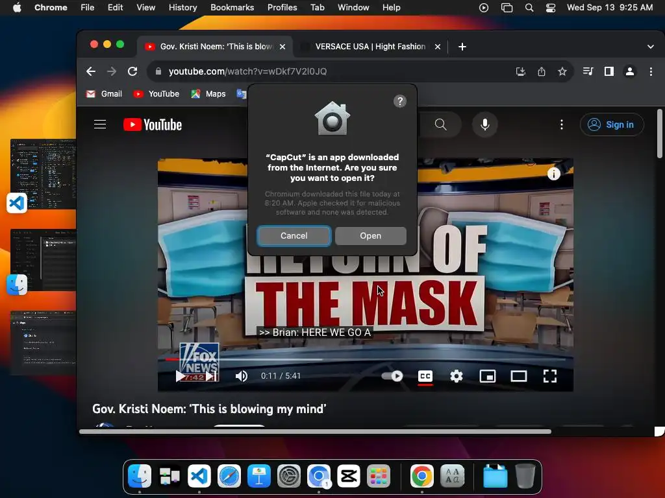
Task: Open the video settings gear
Action: pos(457,376)
